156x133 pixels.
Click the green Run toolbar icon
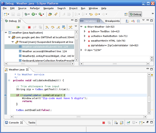click(x=33, y=14)
